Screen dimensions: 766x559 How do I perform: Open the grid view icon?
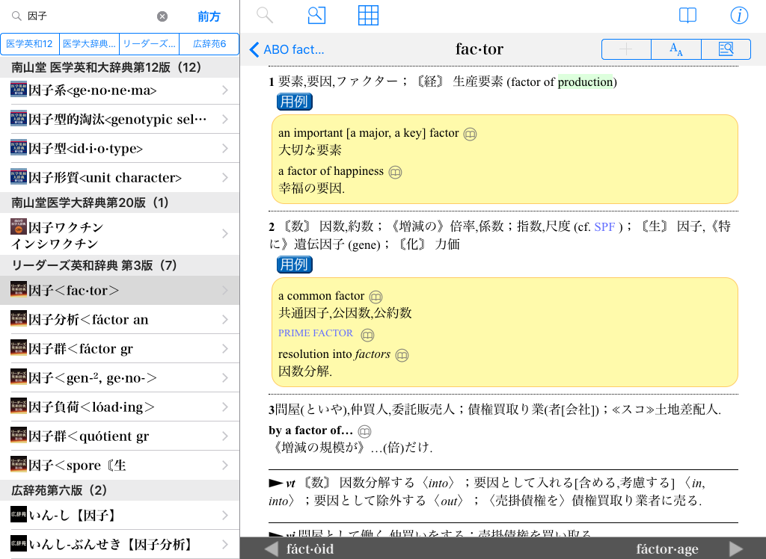pyautogui.click(x=368, y=16)
